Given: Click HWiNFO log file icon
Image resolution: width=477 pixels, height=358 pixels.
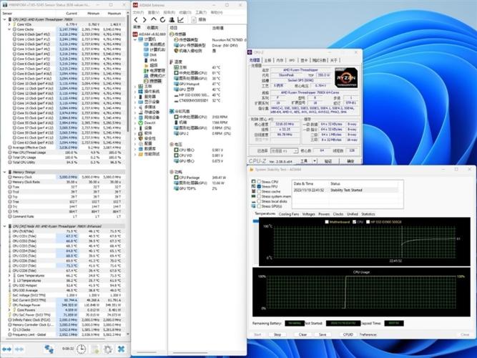Looking at the screenshot, I should pos(95,349).
